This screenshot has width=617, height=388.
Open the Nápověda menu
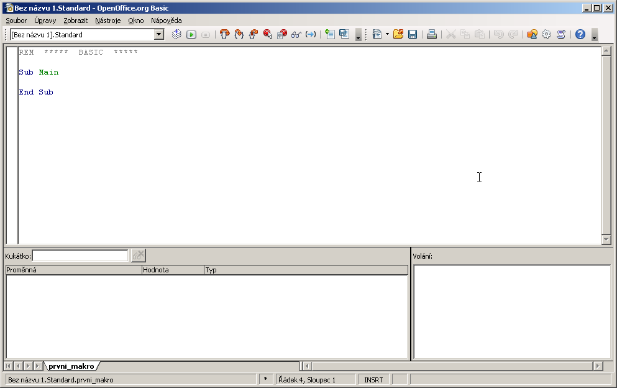coord(166,21)
